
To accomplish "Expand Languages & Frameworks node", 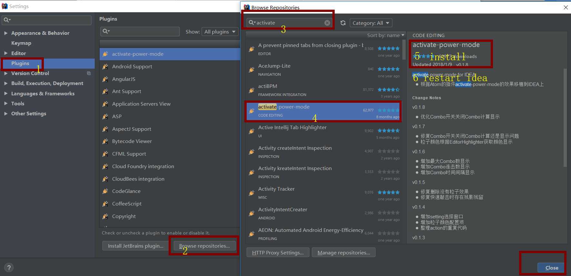I will click(6, 94).
